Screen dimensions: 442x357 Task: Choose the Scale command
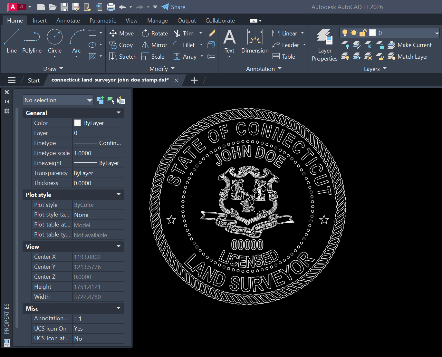[x=153, y=57]
